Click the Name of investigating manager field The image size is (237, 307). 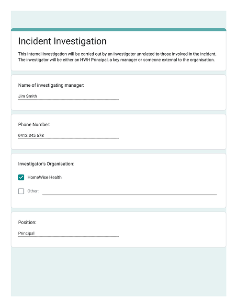tap(68, 96)
